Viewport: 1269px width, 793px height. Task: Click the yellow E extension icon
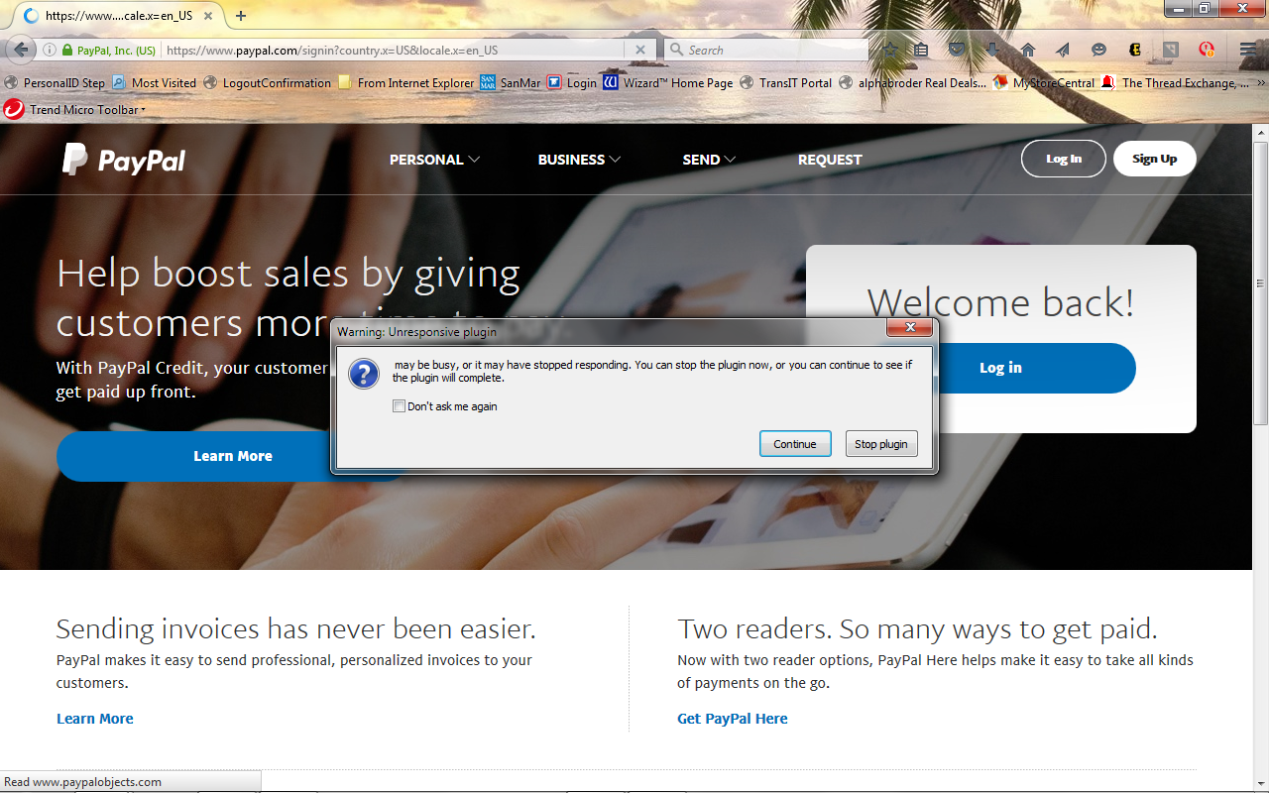1135,50
